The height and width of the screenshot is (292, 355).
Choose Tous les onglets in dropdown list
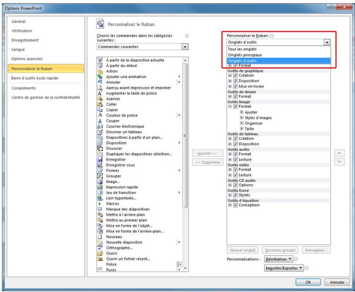(x=279, y=49)
